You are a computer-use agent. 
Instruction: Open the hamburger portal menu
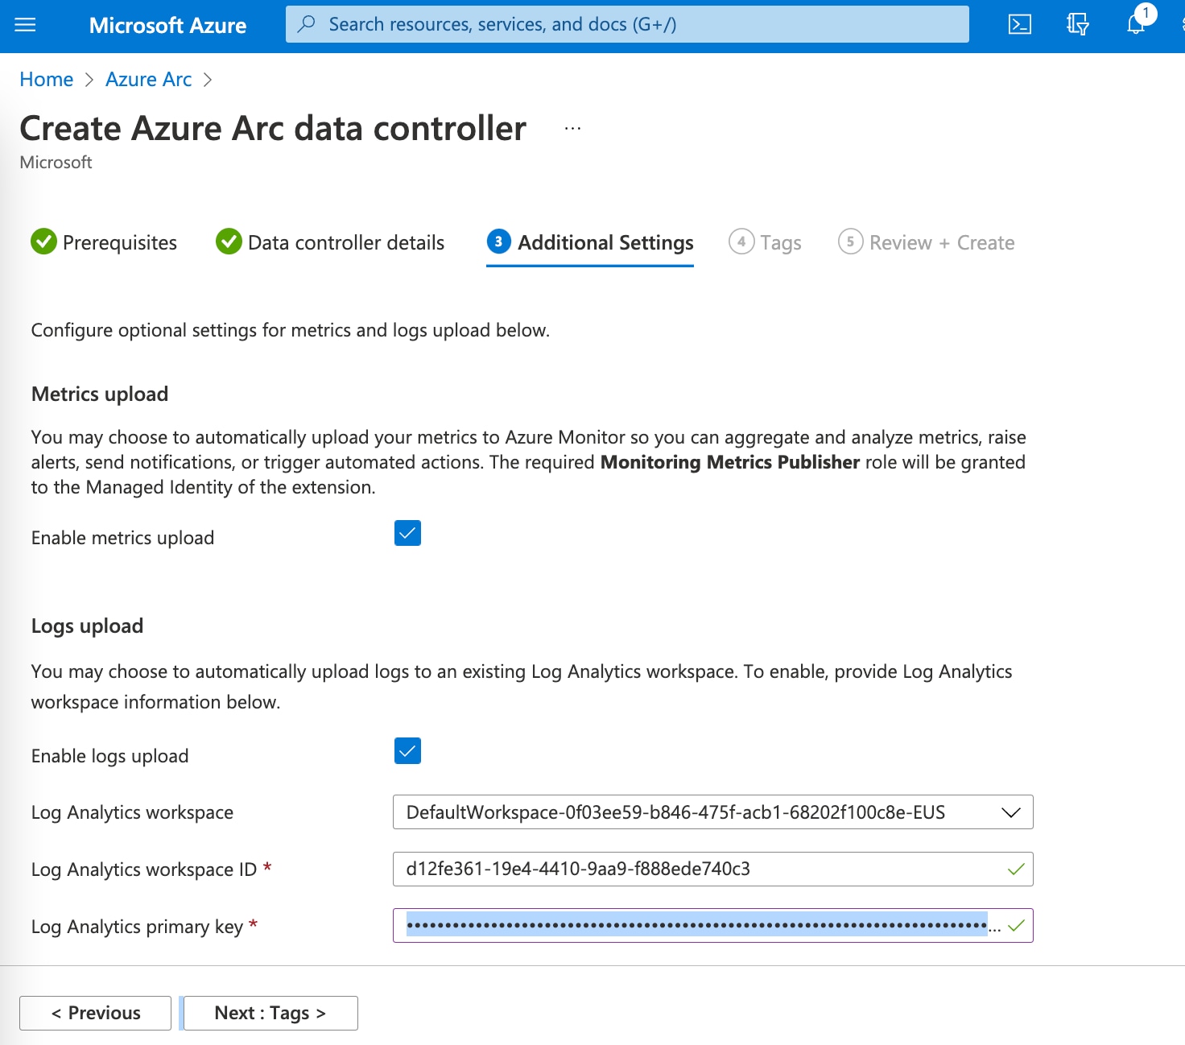(26, 25)
